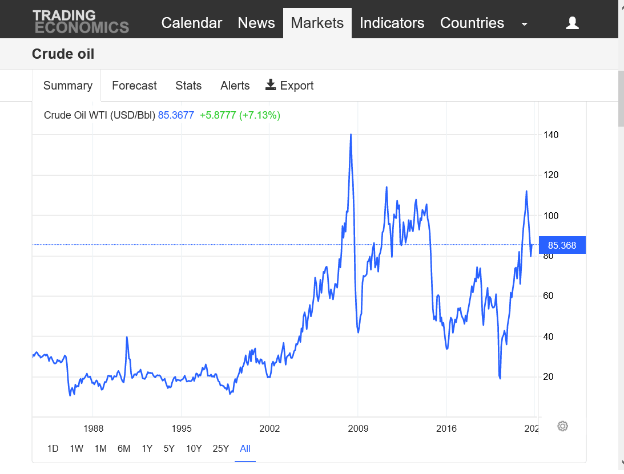Go to the News section
Image resolution: width=624 pixels, height=474 pixels.
click(256, 23)
